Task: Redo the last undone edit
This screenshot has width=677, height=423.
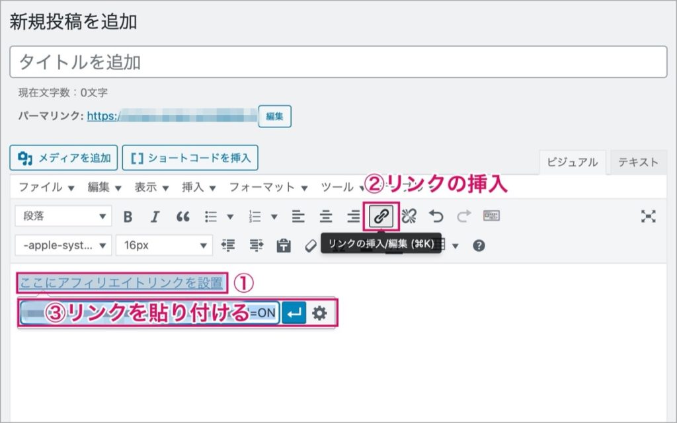Action: (x=463, y=216)
